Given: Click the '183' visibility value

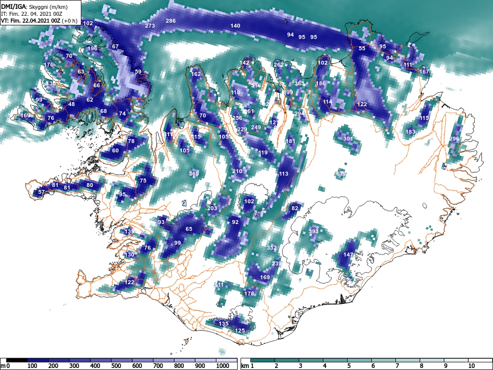Looking at the screenshot, I should point(410,132).
